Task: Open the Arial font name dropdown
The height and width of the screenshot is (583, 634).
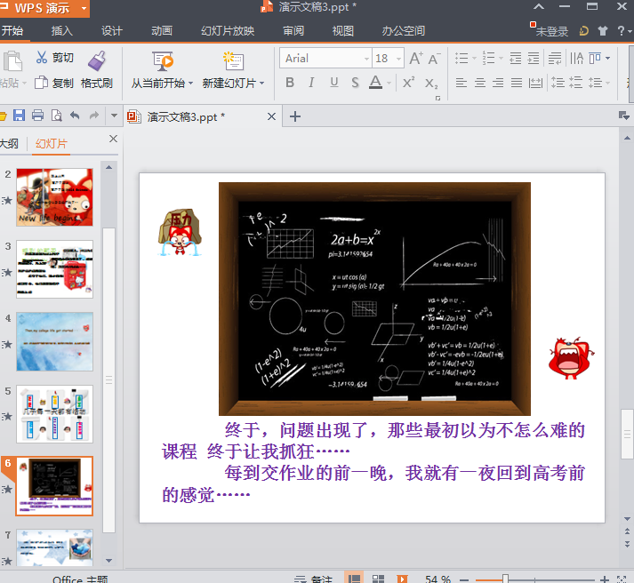Action: tap(365, 59)
